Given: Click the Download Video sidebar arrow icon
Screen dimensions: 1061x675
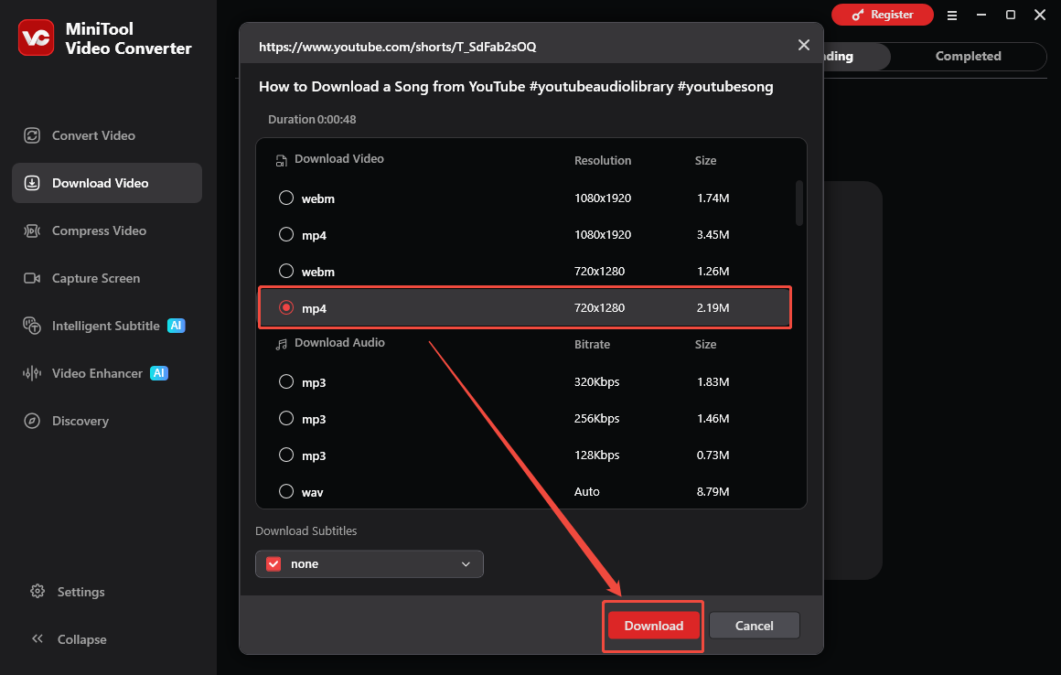Looking at the screenshot, I should pos(32,183).
